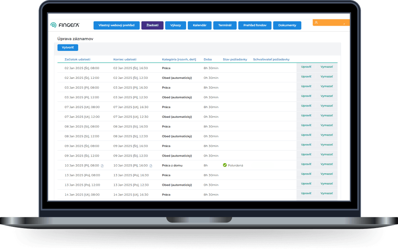Screen dimensions: 398x251
Task: Click the note icon beside 10 Jan 08:00 start
Action: pos(102,166)
